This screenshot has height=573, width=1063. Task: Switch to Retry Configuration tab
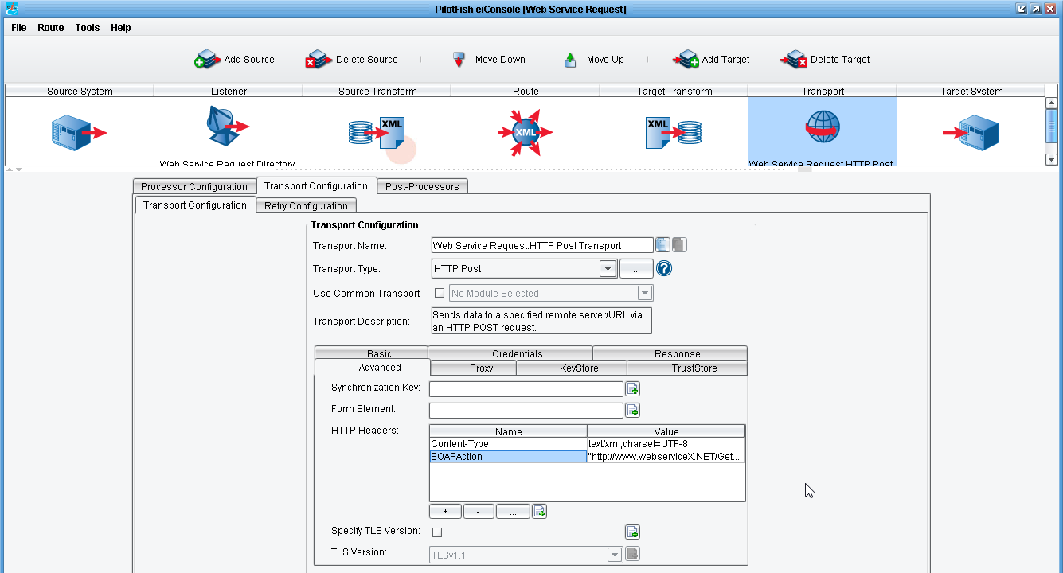[x=307, y=205]
